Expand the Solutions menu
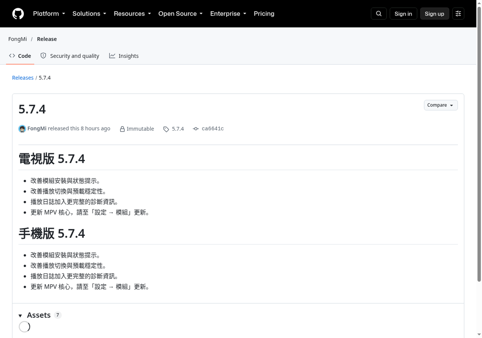The height and width of the screenshot is (338, 482). 89,14
